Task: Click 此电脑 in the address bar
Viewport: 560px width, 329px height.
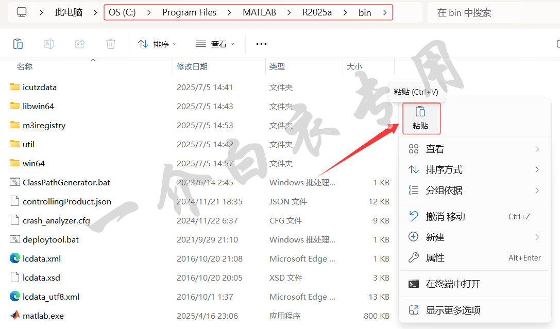Action: [x=69, y=12]
